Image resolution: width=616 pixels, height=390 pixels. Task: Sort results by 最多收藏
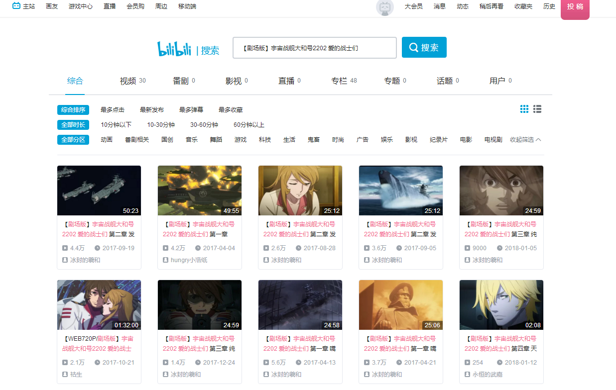click(x=231, y=110)
